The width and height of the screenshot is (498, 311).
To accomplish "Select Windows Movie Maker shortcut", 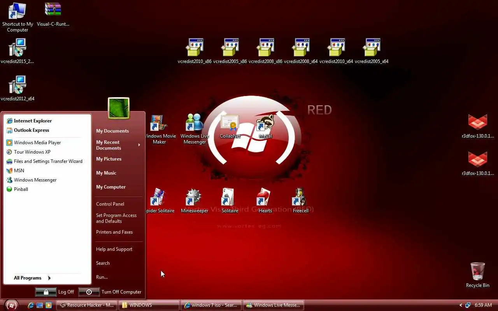I will tap(160, 129).
